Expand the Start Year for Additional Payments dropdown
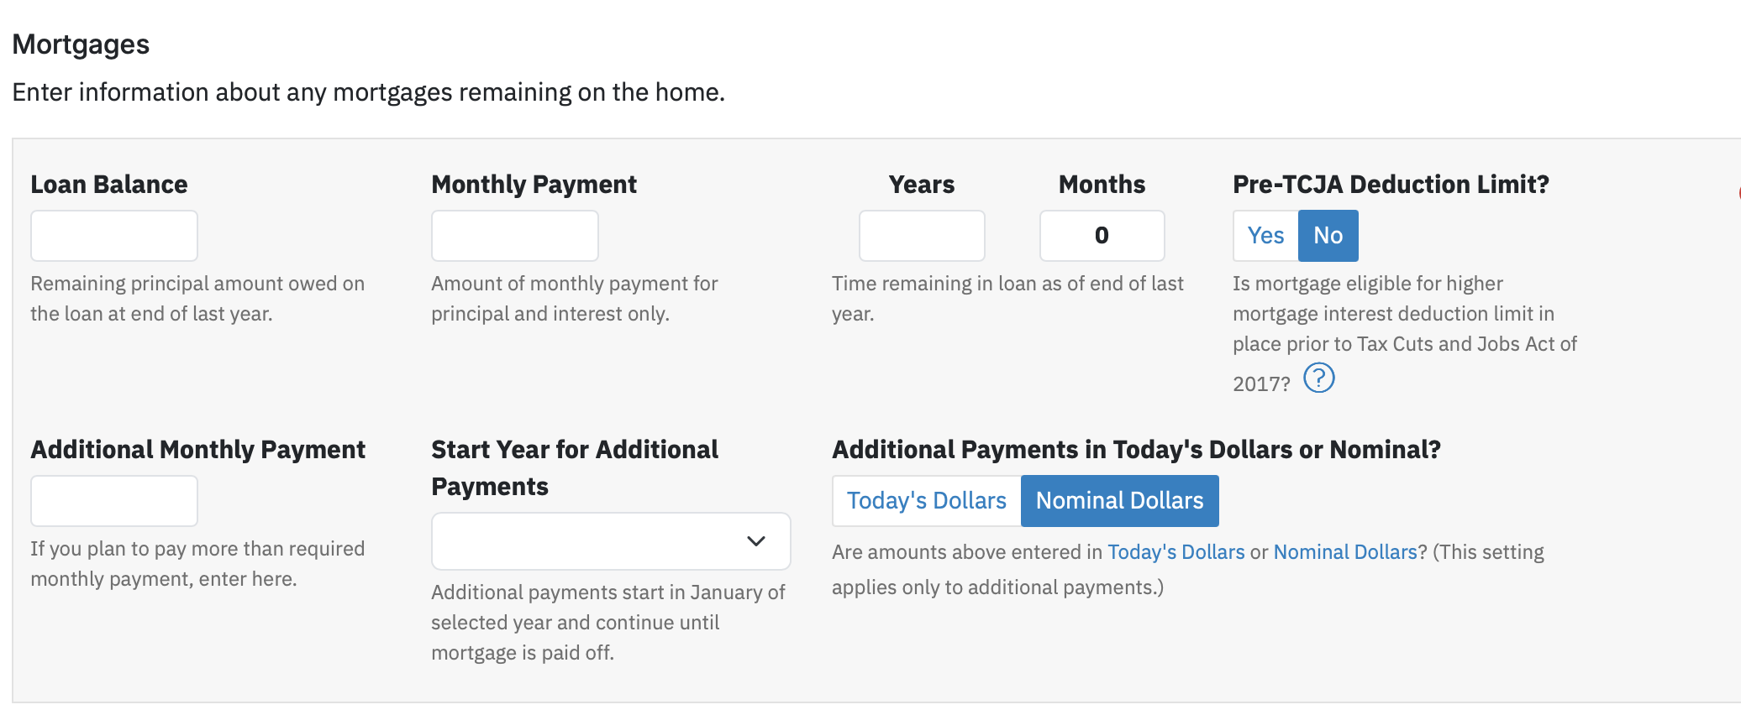Viewport: 1741px width, 715px height. 611,541
